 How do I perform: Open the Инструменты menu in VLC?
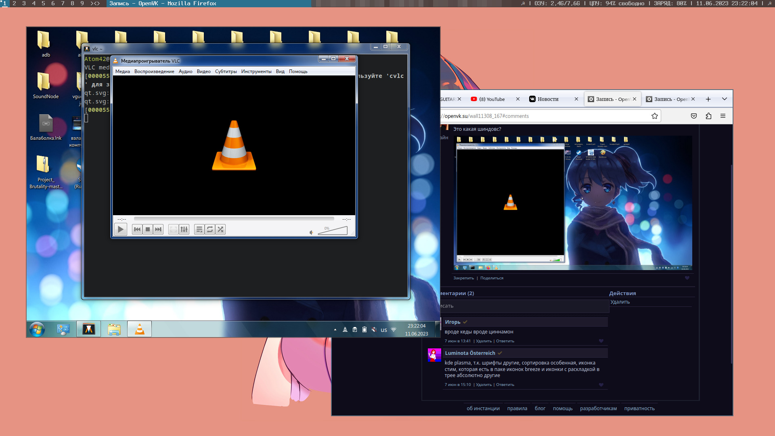click(256, 71)
